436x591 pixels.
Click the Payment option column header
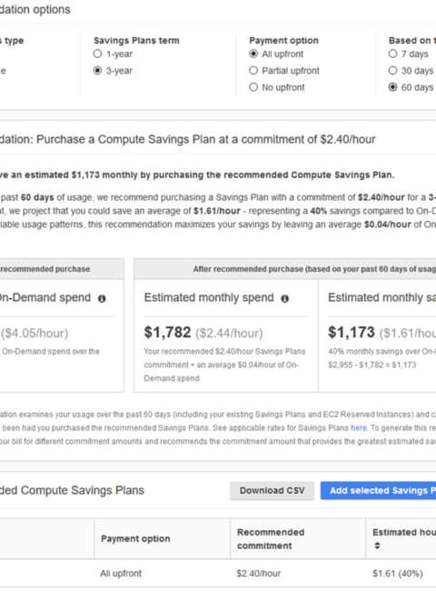(x=135, y=538)
